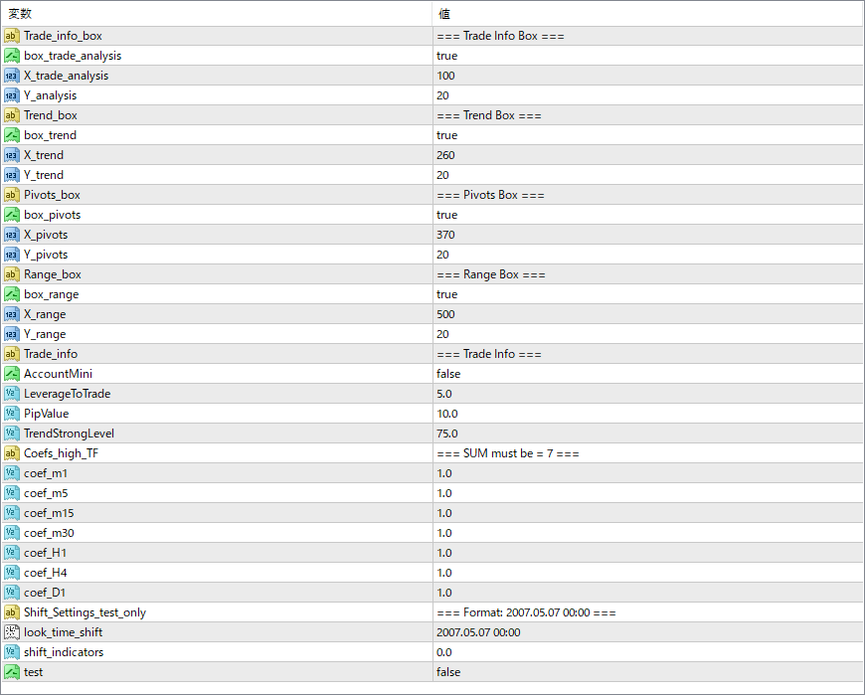Screen dimensions: 865x695
Task: Toggle the box_trend true value
Action: click(447, 135)
